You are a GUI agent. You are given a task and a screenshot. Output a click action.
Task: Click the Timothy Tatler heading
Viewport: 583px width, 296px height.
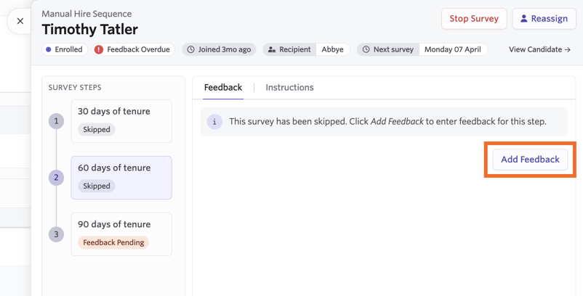click(89, 29)
